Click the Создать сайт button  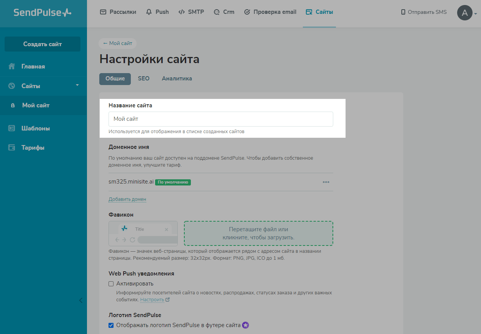tap(42, 44)
